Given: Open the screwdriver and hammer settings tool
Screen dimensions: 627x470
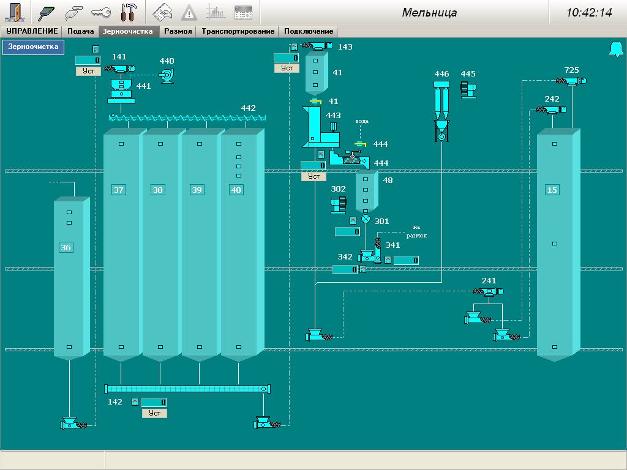Looking at the screenshot, I should (x=129, y=12).
